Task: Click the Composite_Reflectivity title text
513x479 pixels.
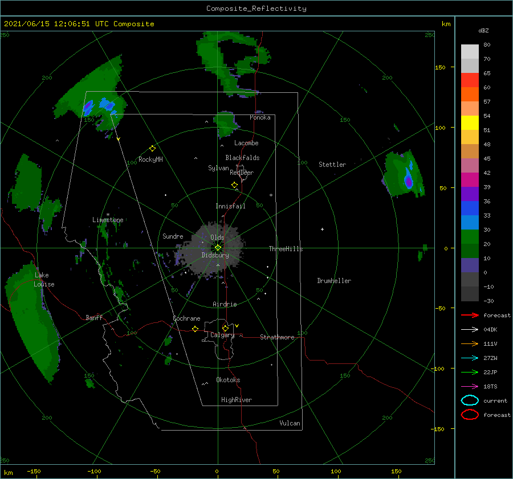Action: 256,9
